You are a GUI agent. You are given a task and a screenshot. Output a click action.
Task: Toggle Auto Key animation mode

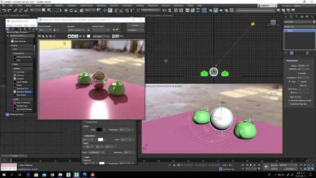click(274, 165)
